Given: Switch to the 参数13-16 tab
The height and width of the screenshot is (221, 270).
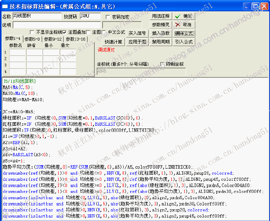Looking at the screenshot, I should click(x=76, y=39).
